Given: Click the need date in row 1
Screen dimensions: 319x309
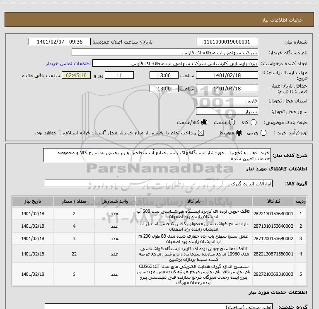Looking at the screenshot, I should 33,214.
